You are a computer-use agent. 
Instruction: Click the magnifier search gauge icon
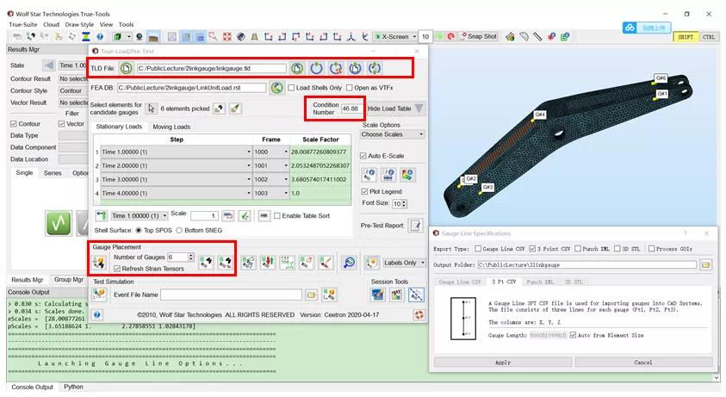point(349,263)
